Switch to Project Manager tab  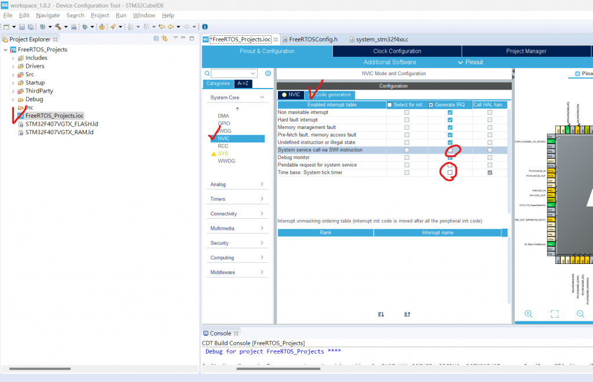click(x=526, y=51)
